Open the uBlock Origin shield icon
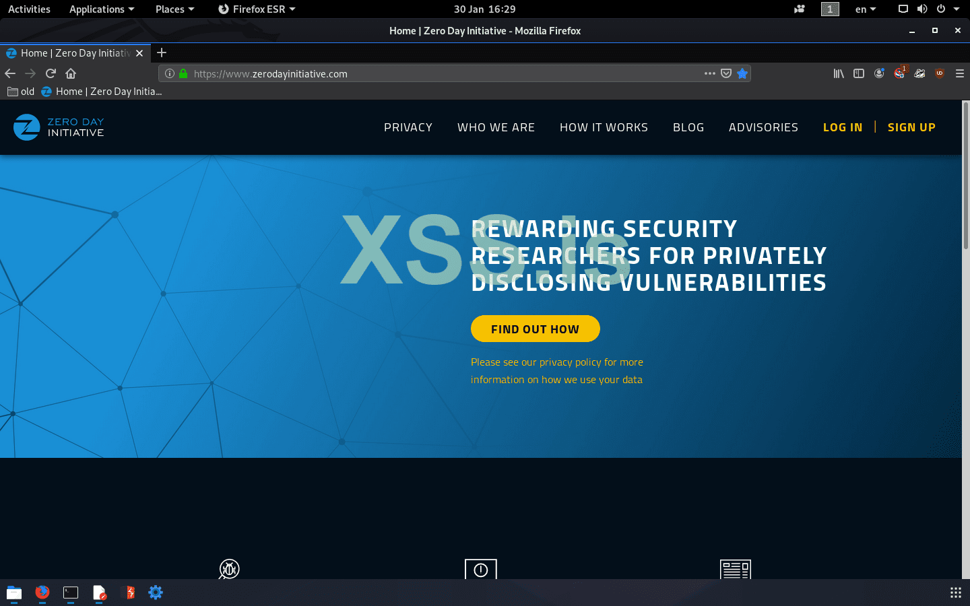Viewport: 970px width, 606px height. pyautogui.click(x=940, y=73)
